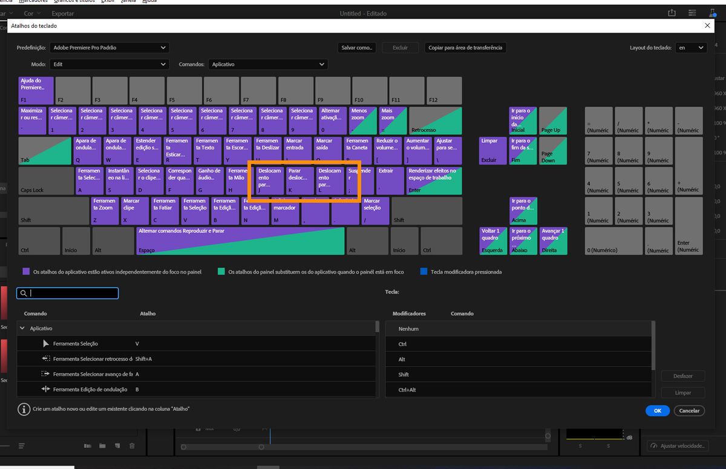Open the Predefinição preset dropdown

click(110, 47)
